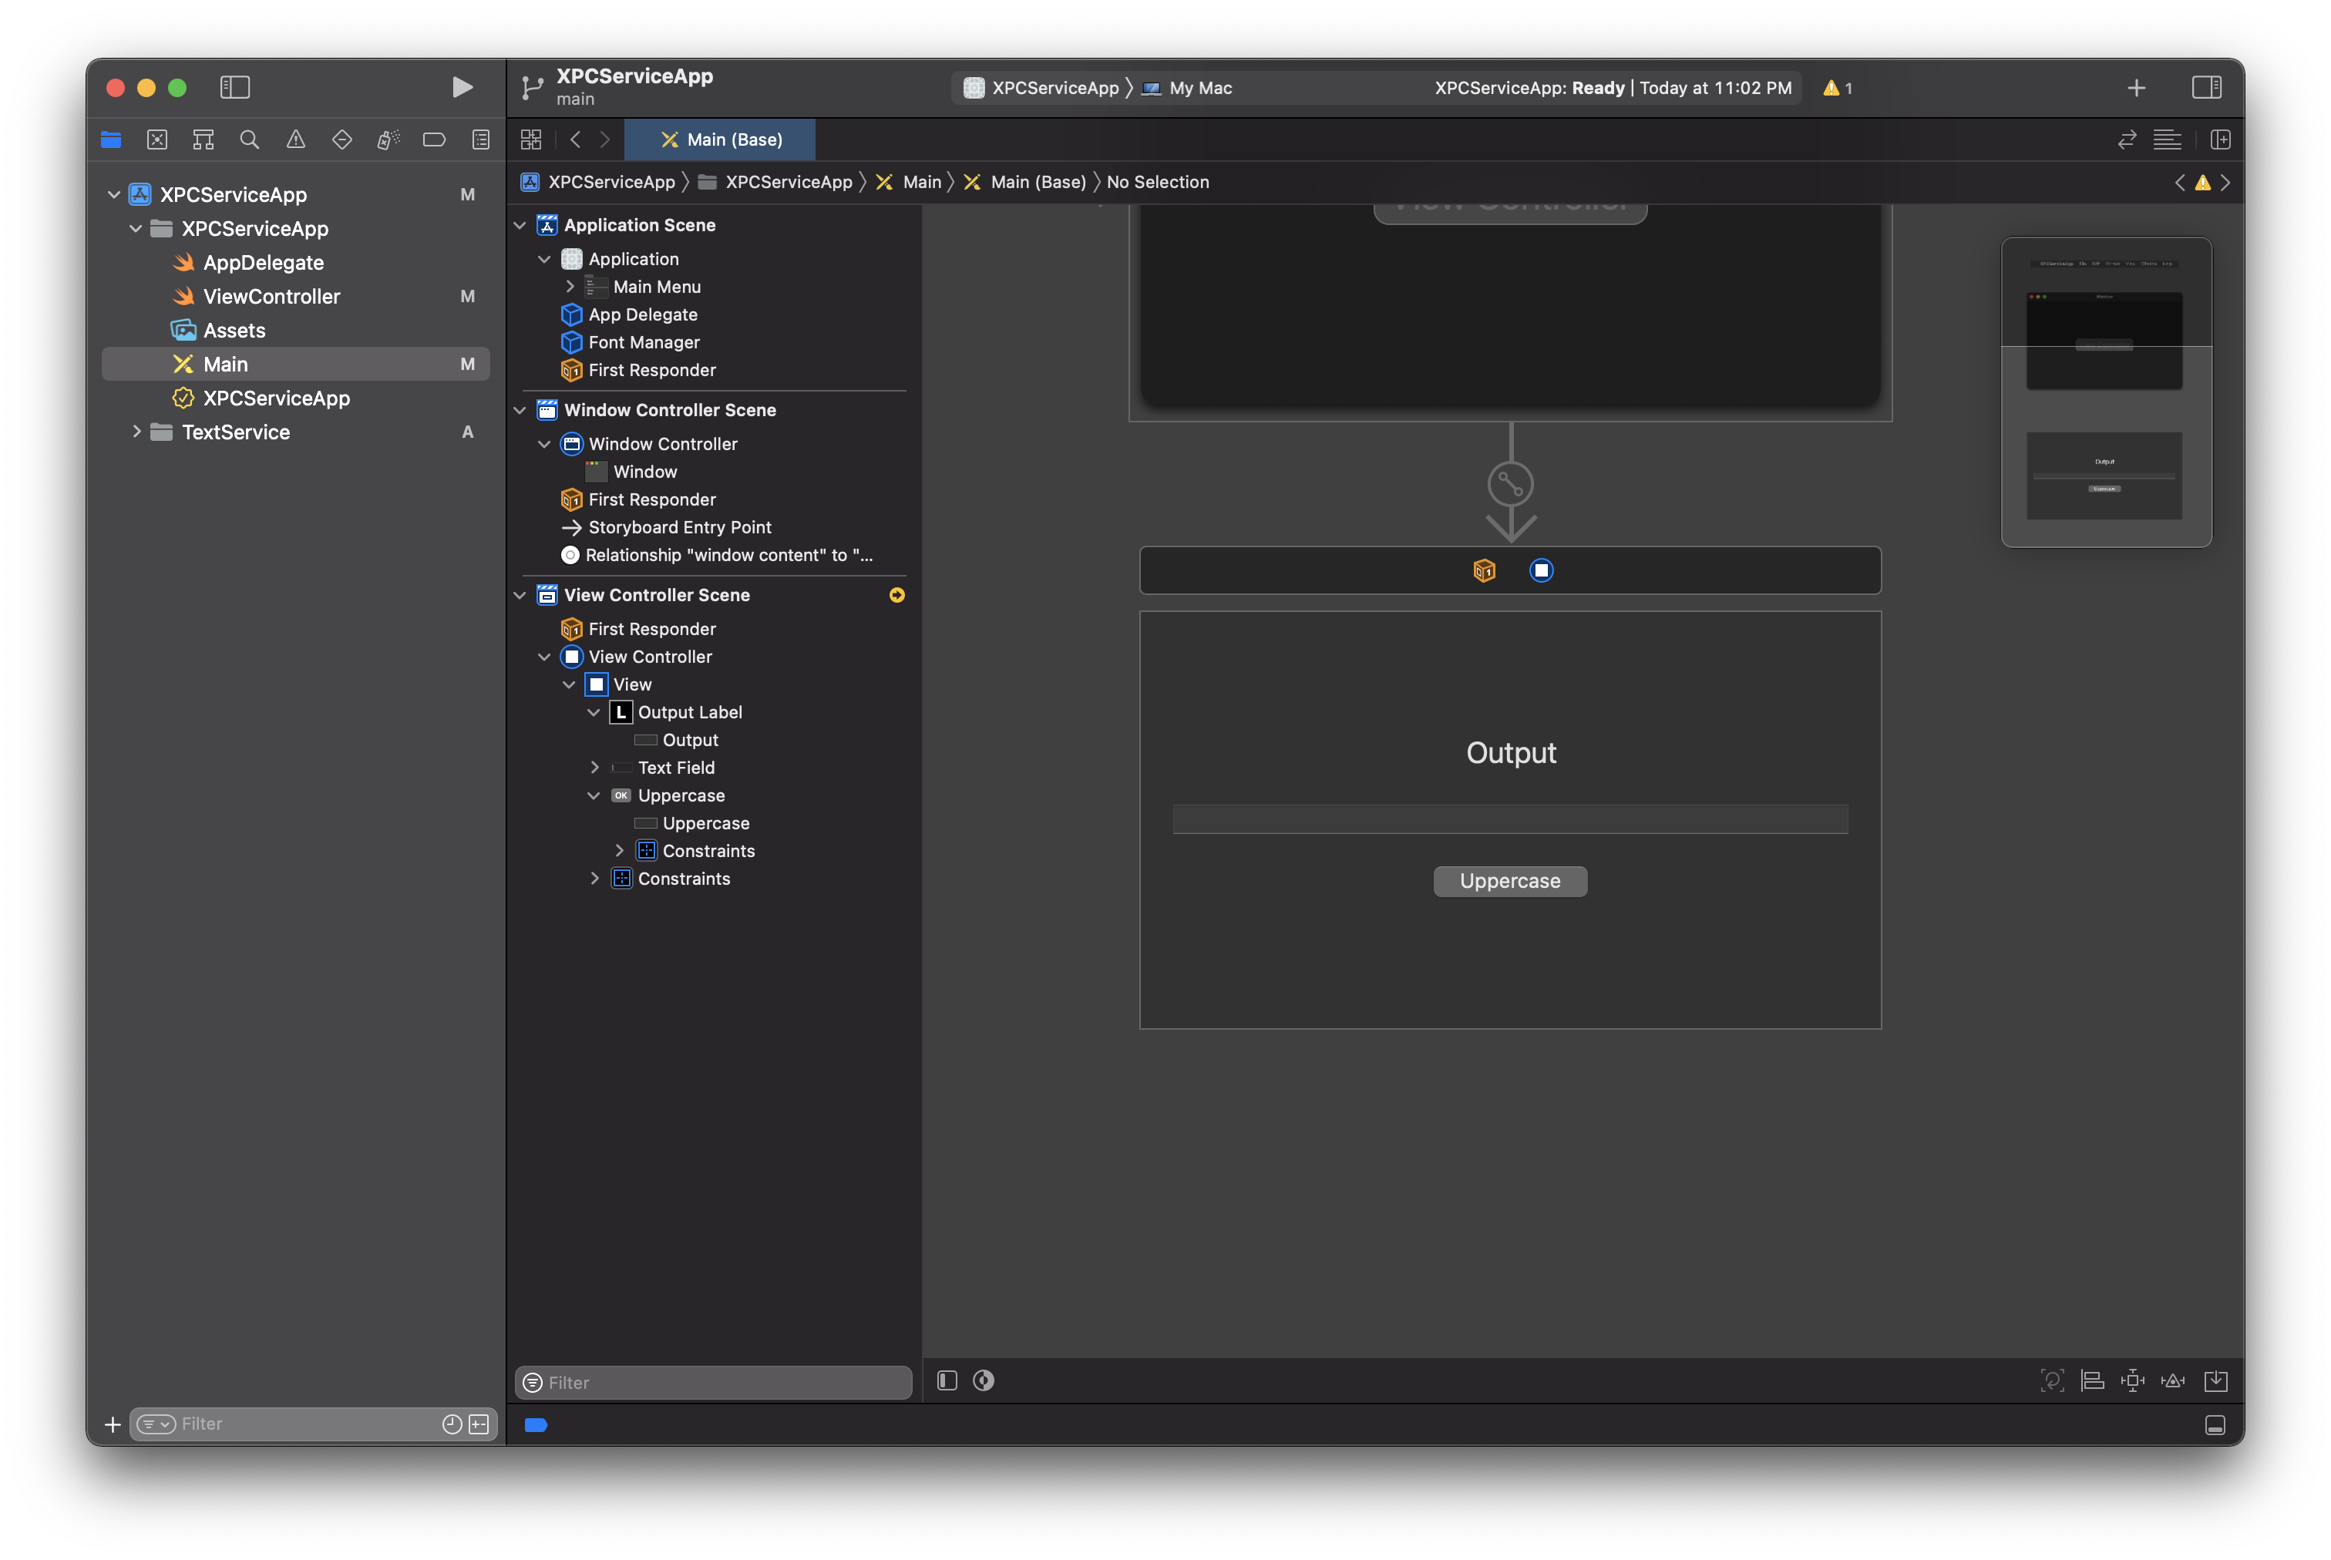Click Update Frames button
Viewport: 2331px width, 1560px height.
[2051, 1381]
